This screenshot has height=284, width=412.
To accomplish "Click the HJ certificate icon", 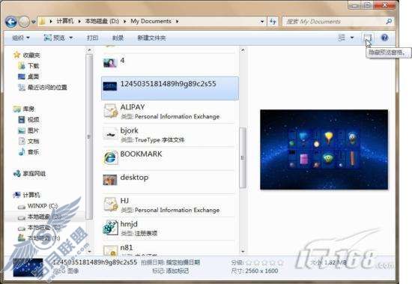I will (x=111, y=205).
